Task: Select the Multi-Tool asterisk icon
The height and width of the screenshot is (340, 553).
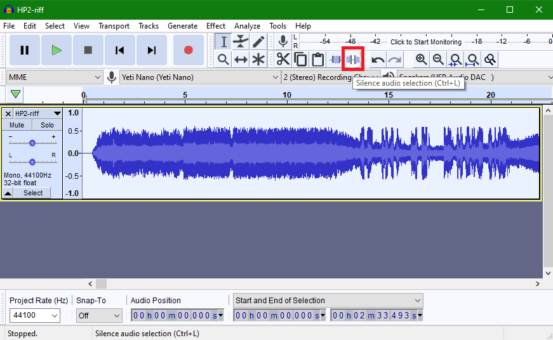Action: coord(258,59)
